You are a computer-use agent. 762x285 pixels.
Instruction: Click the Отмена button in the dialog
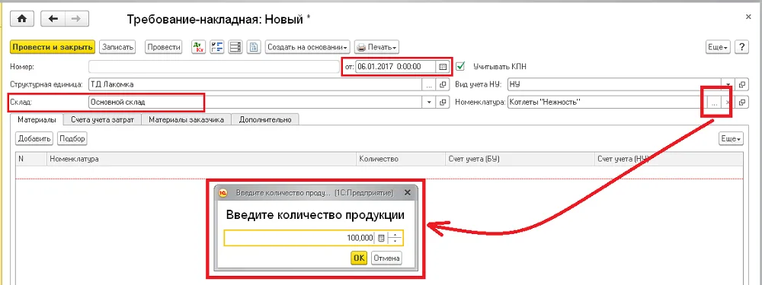[386, 258]
